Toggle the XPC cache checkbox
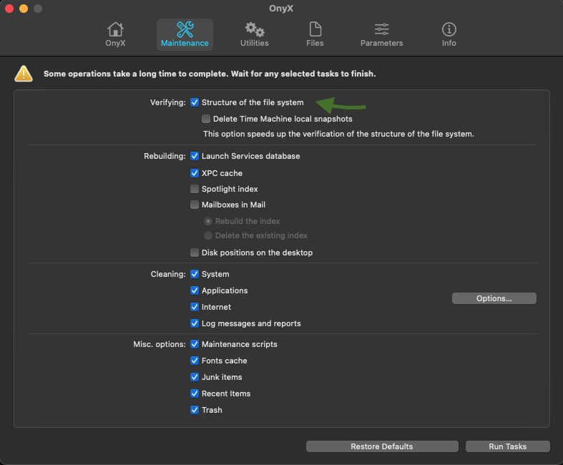Image resolution: width=563 pixels, height=465 pixels. click(195, 173)
